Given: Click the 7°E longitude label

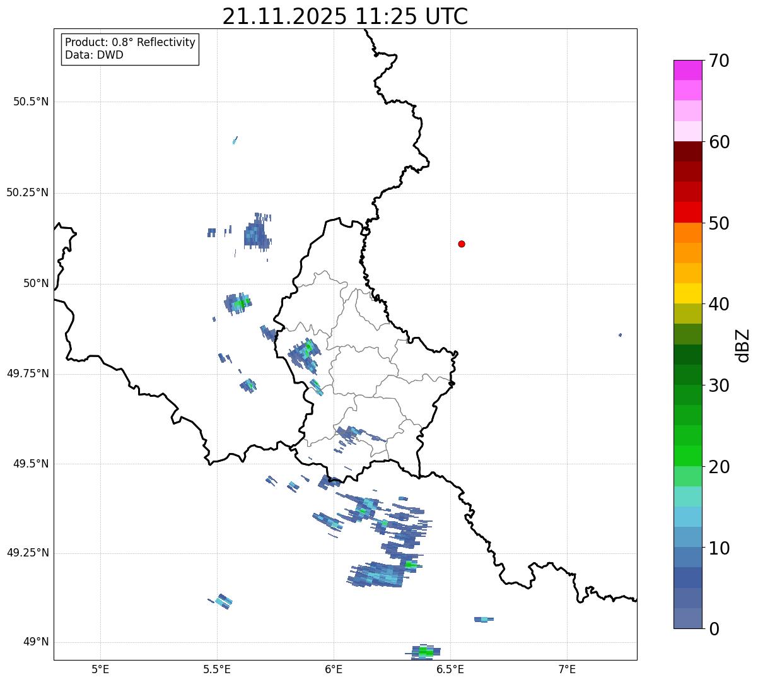Looking at the screenshot, I should (567, 669).
